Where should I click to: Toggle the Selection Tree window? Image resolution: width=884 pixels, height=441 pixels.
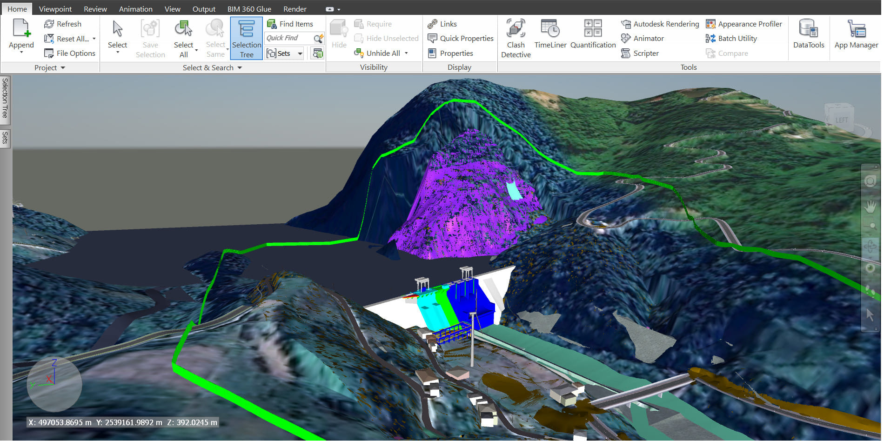tap(247, 39)
